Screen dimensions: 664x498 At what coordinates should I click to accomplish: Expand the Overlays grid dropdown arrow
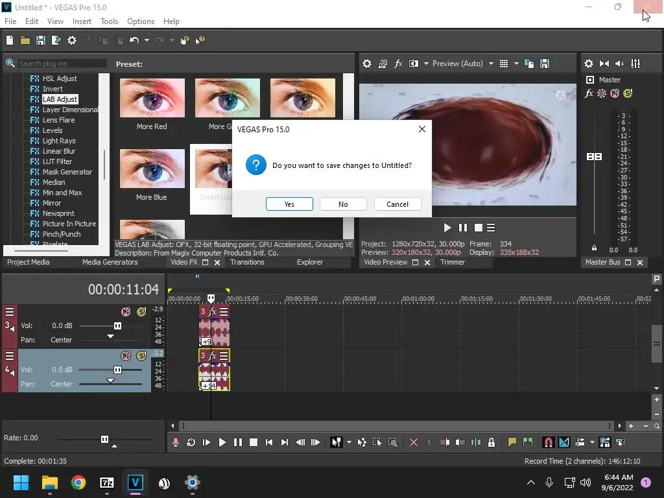point(516,64)
